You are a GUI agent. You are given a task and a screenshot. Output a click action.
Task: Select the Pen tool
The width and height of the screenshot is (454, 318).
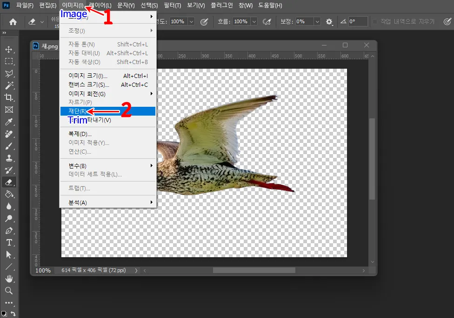tap(9, 231)
